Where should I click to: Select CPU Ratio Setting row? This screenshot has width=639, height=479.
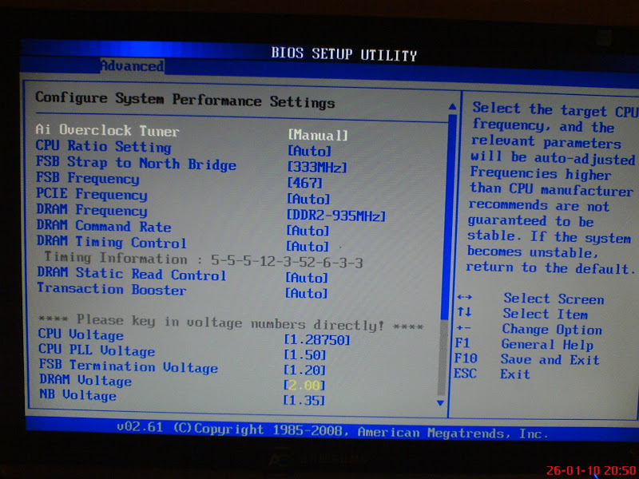pos(104,146)
